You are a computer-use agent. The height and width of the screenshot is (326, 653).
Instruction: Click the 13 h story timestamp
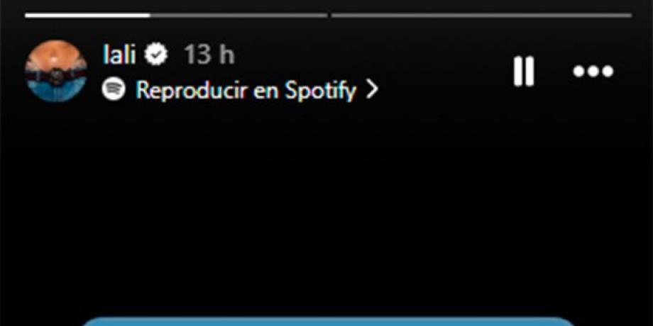209,55
